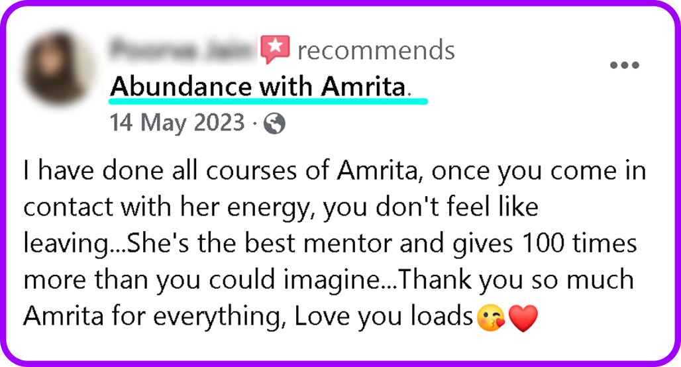The image size is (681, 367).
Task: Click the teal underline below the page name
Action: [x=268, y=102]
